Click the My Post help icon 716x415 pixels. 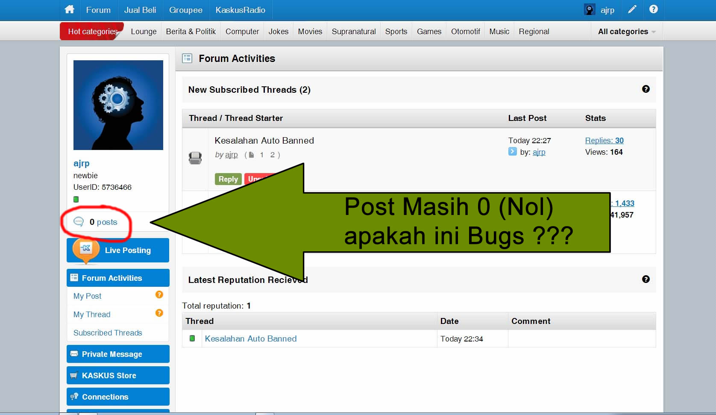(x=159, y=294)
